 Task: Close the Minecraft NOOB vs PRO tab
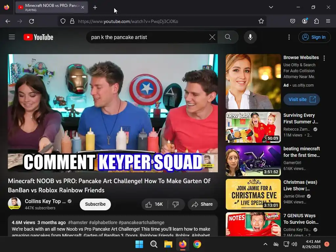(x=83, y=8)
